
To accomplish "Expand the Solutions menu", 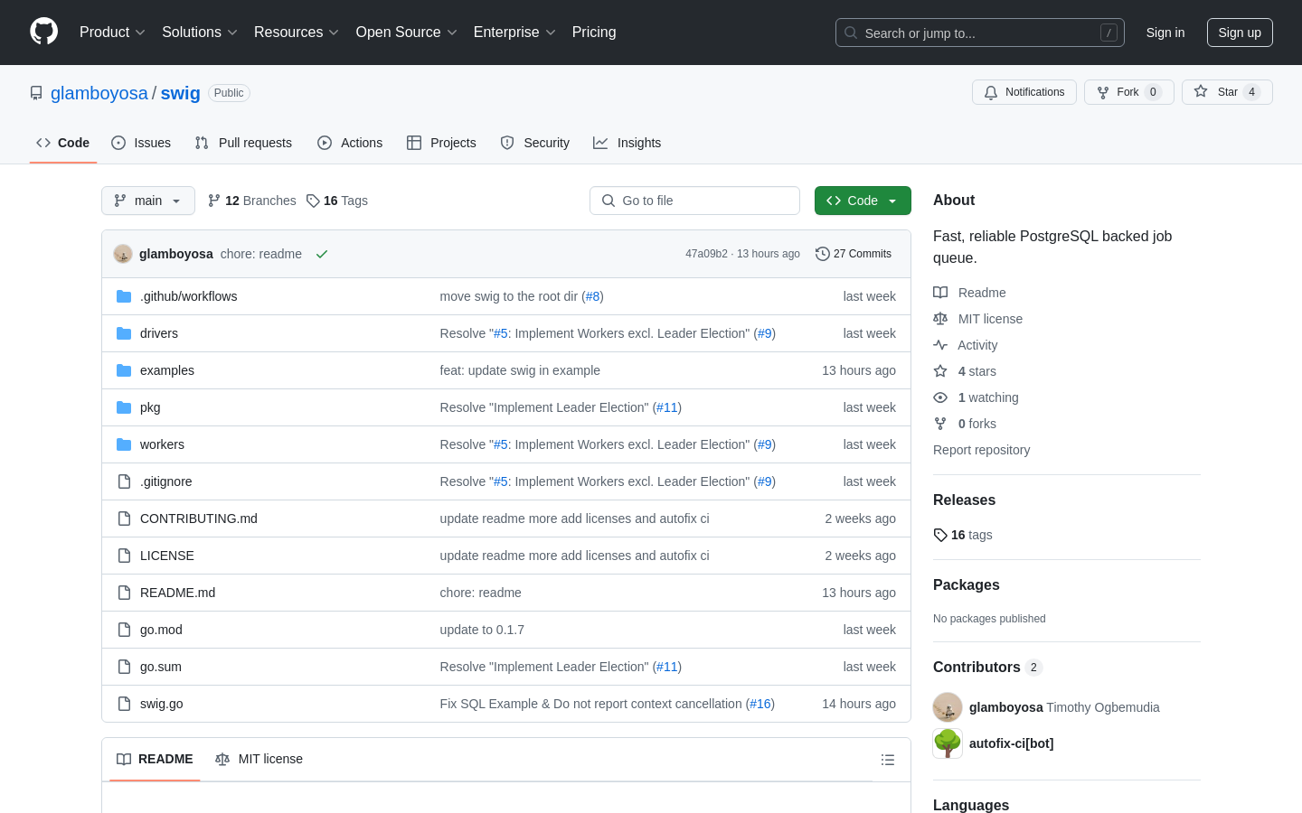I will (200, 33).
